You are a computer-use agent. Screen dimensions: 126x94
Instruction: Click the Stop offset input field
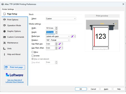(x=50, y=62)
